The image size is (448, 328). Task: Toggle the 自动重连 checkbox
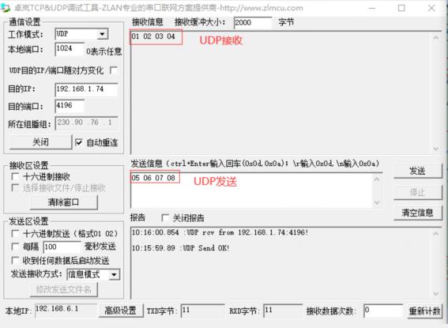coord(79,142)
